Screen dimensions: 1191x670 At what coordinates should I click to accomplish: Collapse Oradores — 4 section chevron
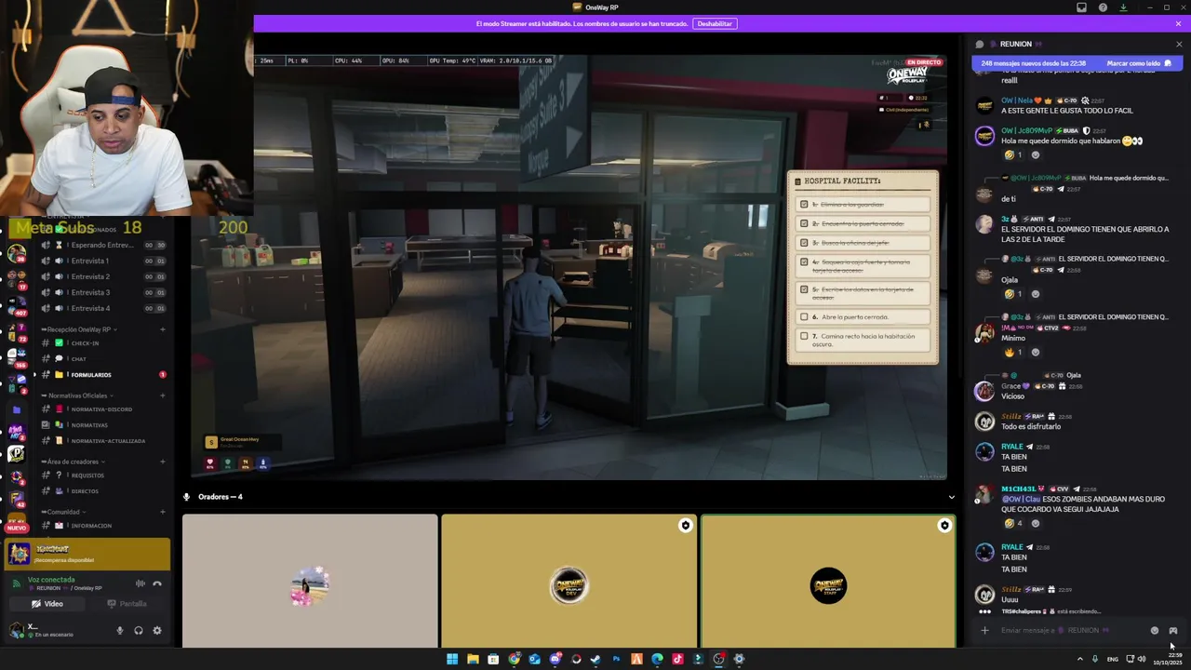click(x=951, y=497)
